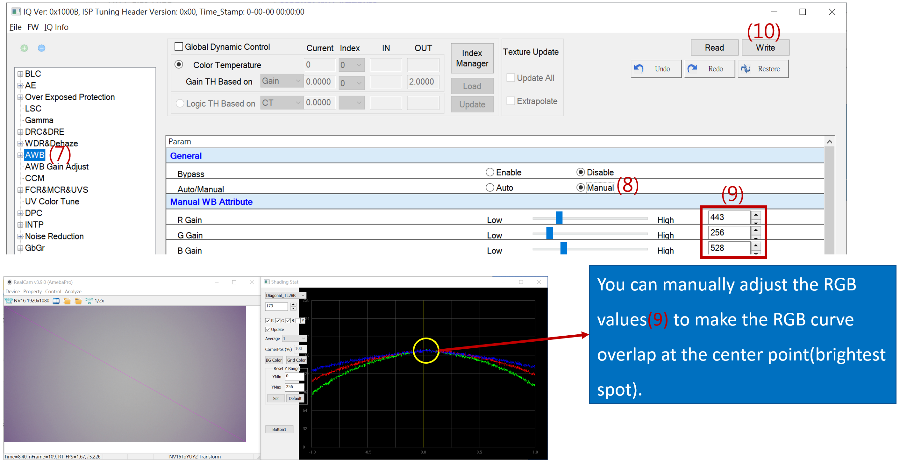Screen dimensions: 900x463
Task: Click the blue minus collapse-all icon
Action: pyautogui.click(x=42, y=48)
